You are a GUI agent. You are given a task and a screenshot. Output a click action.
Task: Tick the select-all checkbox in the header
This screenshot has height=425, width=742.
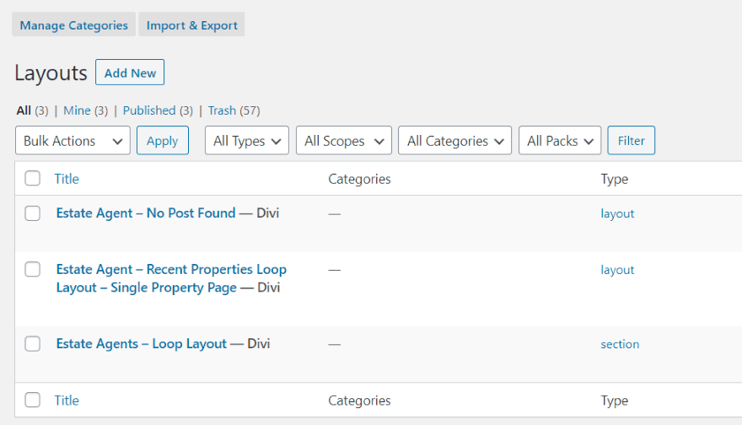(33, 179)
